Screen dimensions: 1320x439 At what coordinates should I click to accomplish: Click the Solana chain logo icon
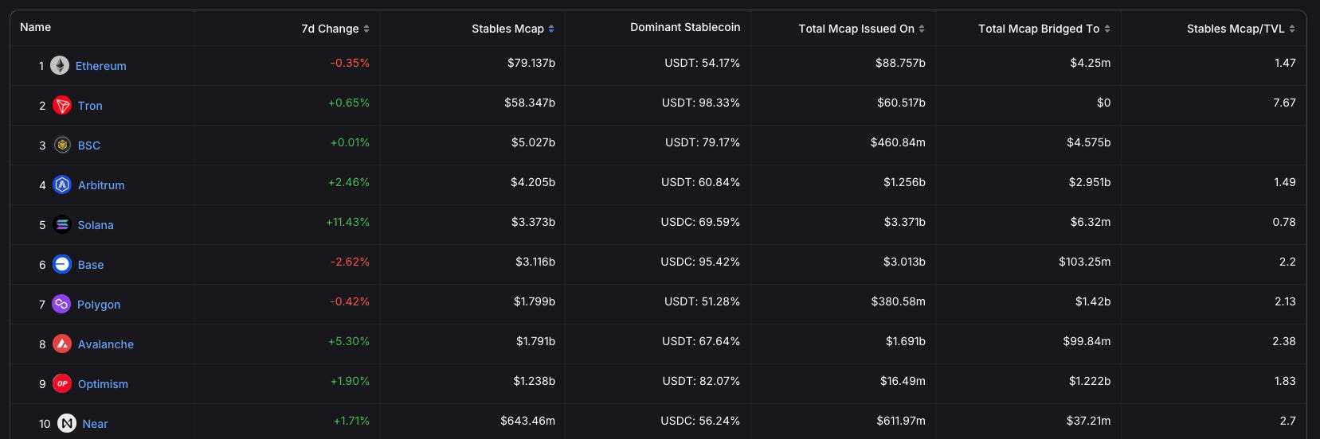(x=62, y=224)
